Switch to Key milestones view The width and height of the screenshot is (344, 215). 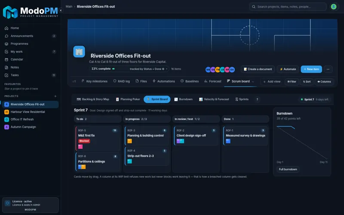point(94,81)
